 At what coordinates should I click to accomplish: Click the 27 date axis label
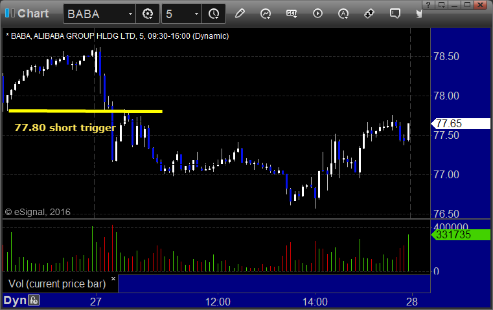pos(96,302)
